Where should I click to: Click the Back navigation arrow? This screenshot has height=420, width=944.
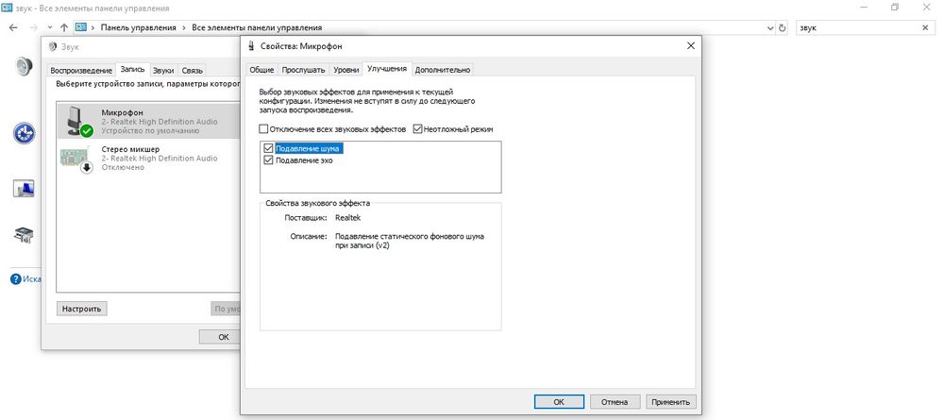(x=14, y=27)
